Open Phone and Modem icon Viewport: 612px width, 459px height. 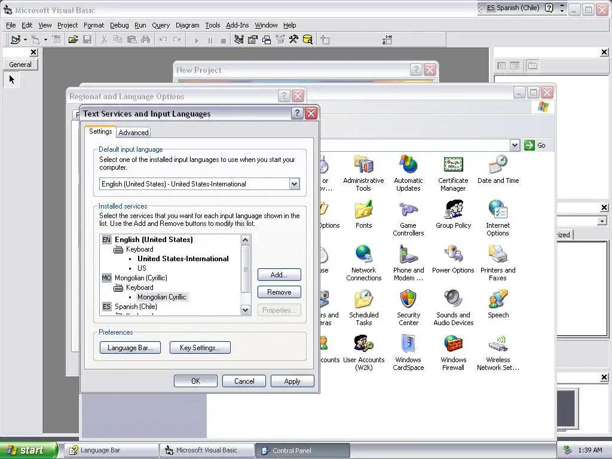tap(408, 264)
